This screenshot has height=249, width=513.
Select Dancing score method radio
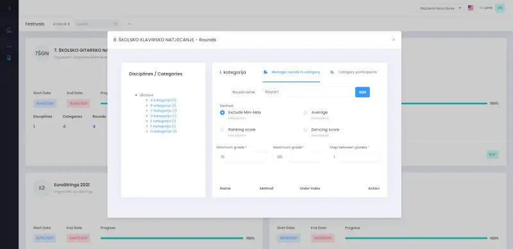click(x=305, y=130)
